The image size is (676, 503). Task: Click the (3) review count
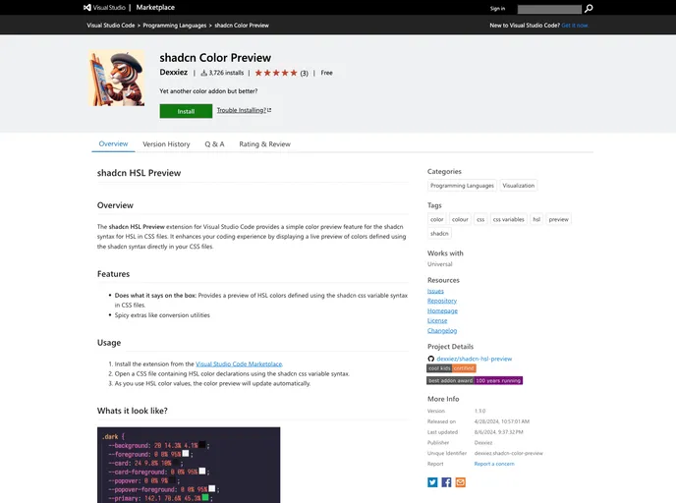tap(304, 74)
